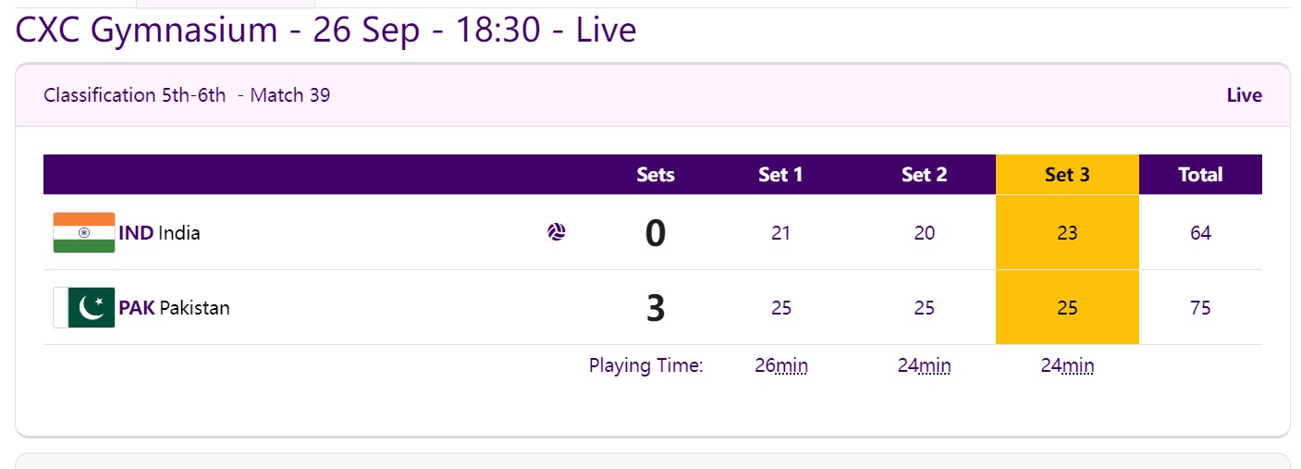
Task: Select the Set 1 column header
Action: pyautogui.click(x=780, y=175)
